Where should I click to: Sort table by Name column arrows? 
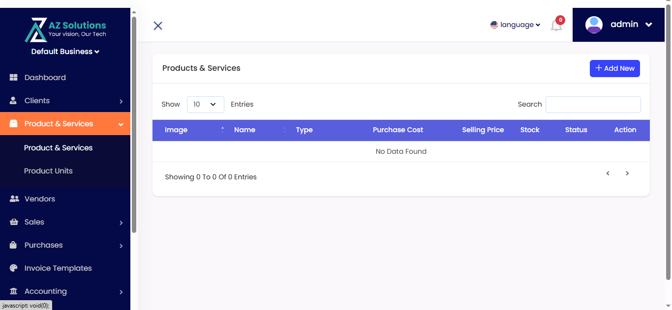coord(284,130)
